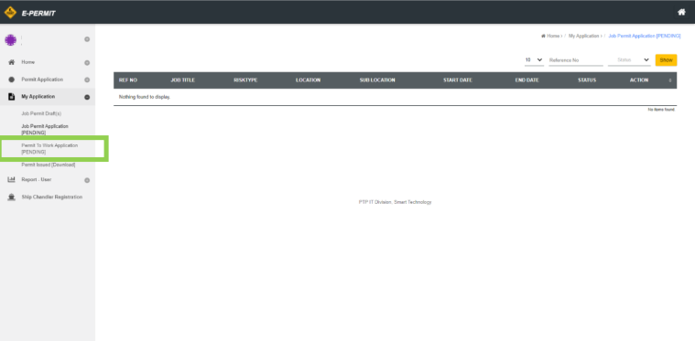The width and height of the screenshot is (695, 341).
Task: Click the purple user avatar icon
Action: (11, 40)
